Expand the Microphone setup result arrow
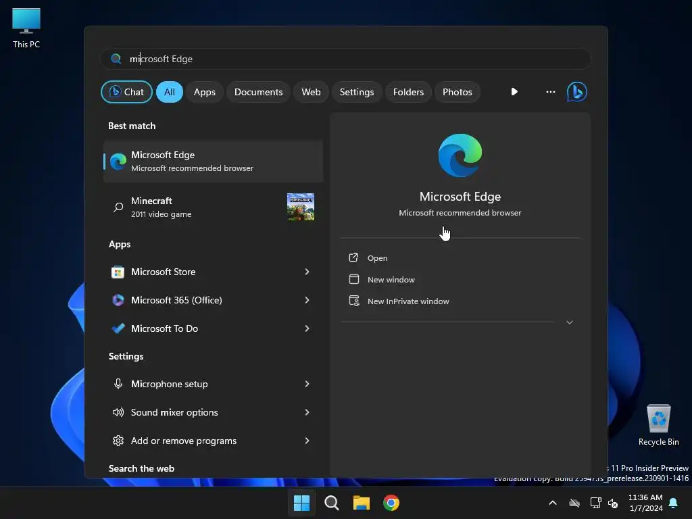 click(x=307, y=384)
